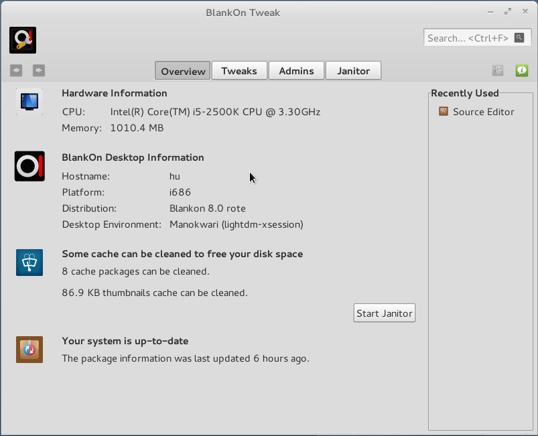The height and width of the screenshot is (436, 538).
Task: Switch to the Admins tab
Action: (x=296, y=70)
